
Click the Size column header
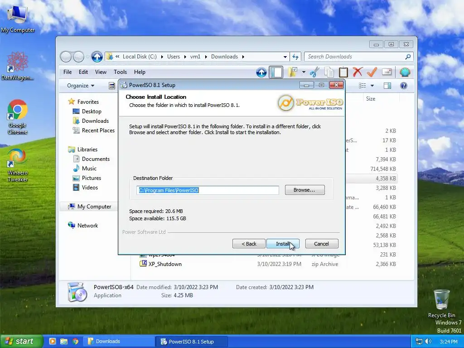[371, 98]
